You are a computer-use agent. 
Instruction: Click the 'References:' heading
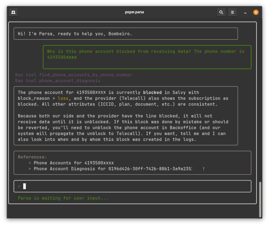(32, 157)
